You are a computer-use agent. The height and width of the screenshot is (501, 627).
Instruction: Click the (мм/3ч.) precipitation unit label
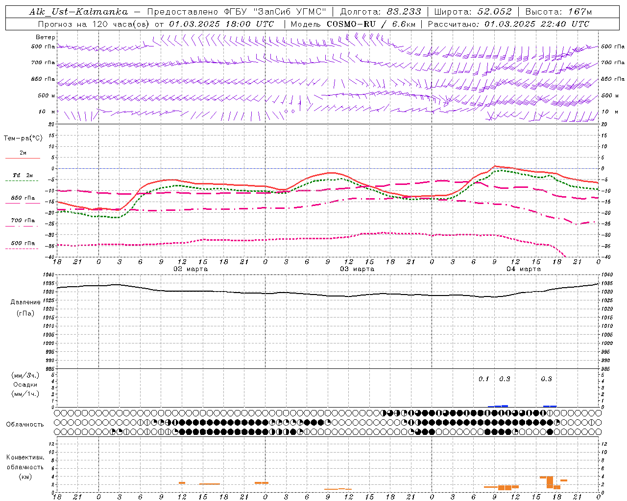pyautogui.click(x=25, y=375)
